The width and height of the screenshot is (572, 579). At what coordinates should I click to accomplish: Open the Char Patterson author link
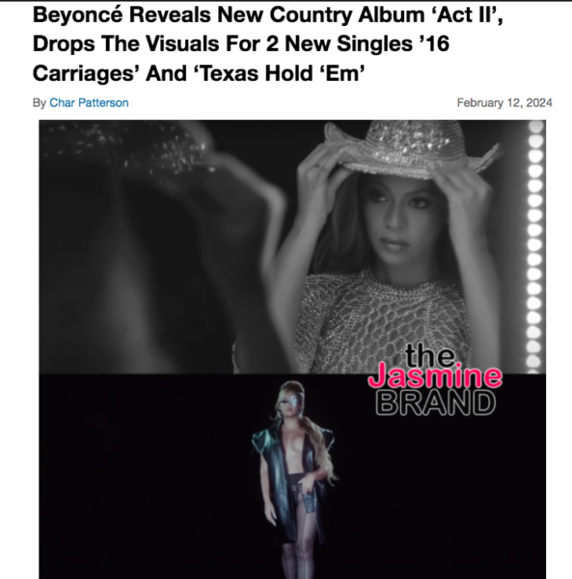(89, 102)
